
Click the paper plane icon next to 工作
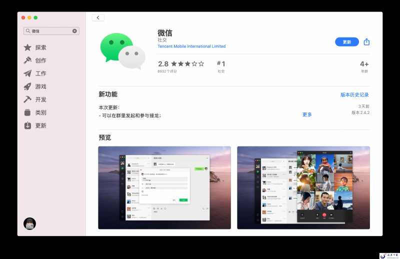[x=27, y=73]
